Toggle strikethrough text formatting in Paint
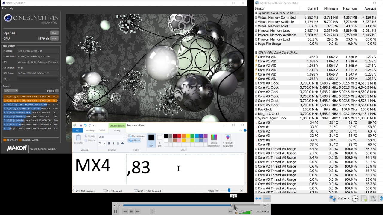383x215 pixels. coord(123,143)
